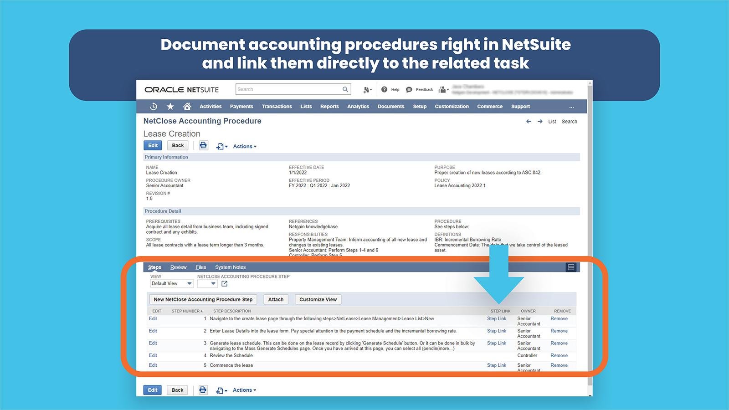729x410 pixels.
Task: Edit step 2 Enter Lease Details
Action: [153, 331]
